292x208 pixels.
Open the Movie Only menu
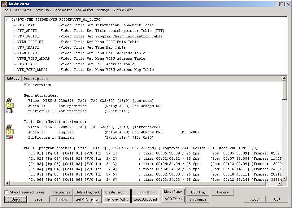[x=43, y=10]
